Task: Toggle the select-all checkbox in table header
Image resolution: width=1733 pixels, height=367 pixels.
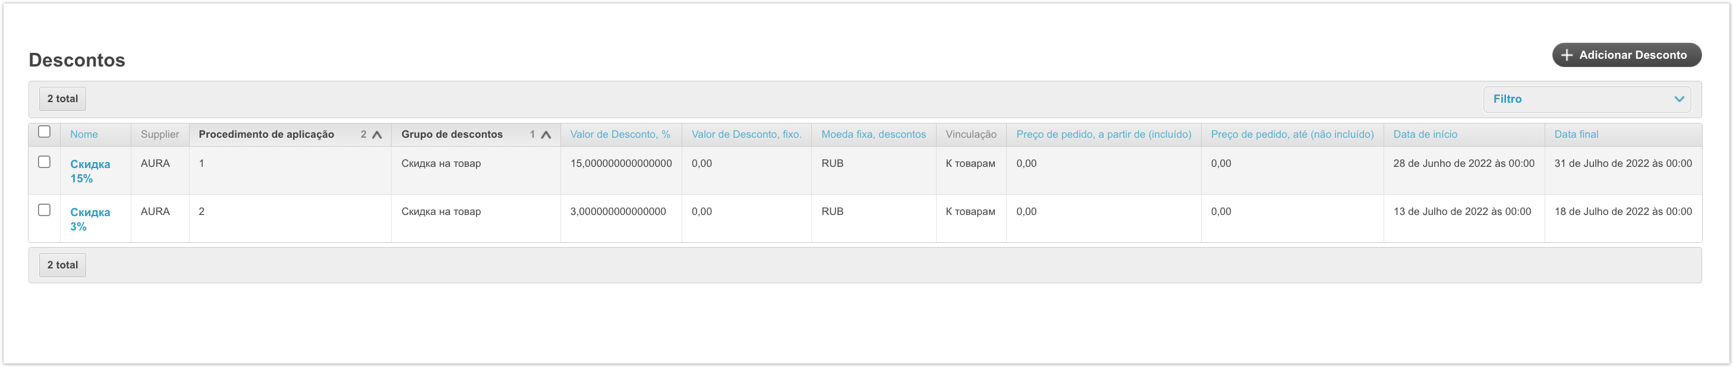Action: pyautogui.click(x=45, y=132)
